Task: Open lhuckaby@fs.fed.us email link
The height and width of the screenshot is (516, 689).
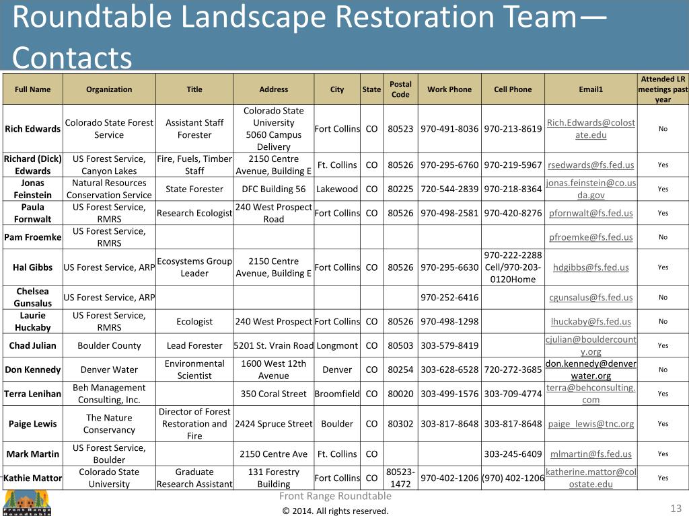Action: point(591,321)
